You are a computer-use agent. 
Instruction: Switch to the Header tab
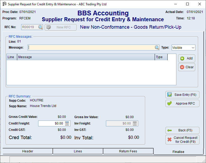(28, 151)
